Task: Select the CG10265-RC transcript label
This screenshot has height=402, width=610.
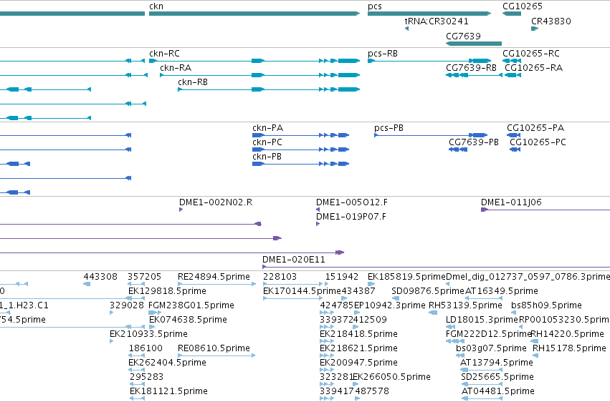Action: point(530,54)
